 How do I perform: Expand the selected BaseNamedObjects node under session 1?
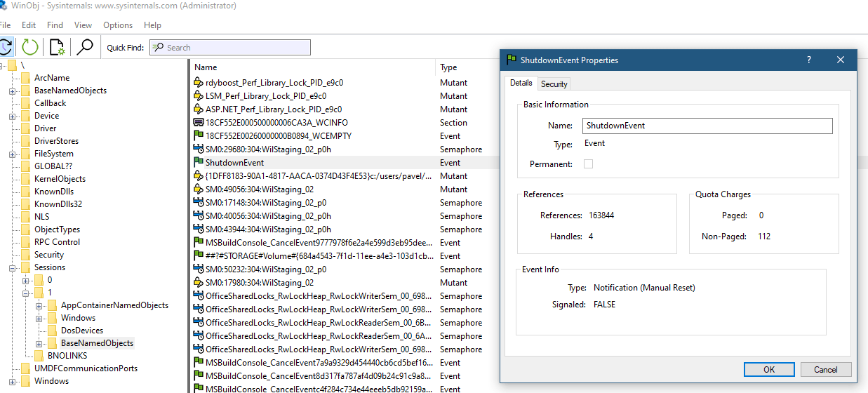(x=39, y=343)
